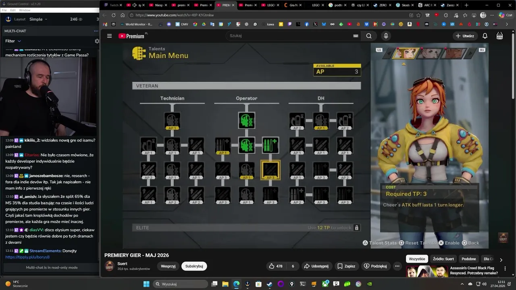Open the on-screen keyboard icon in the search box
516x290 pixels.
pos(356,36)
